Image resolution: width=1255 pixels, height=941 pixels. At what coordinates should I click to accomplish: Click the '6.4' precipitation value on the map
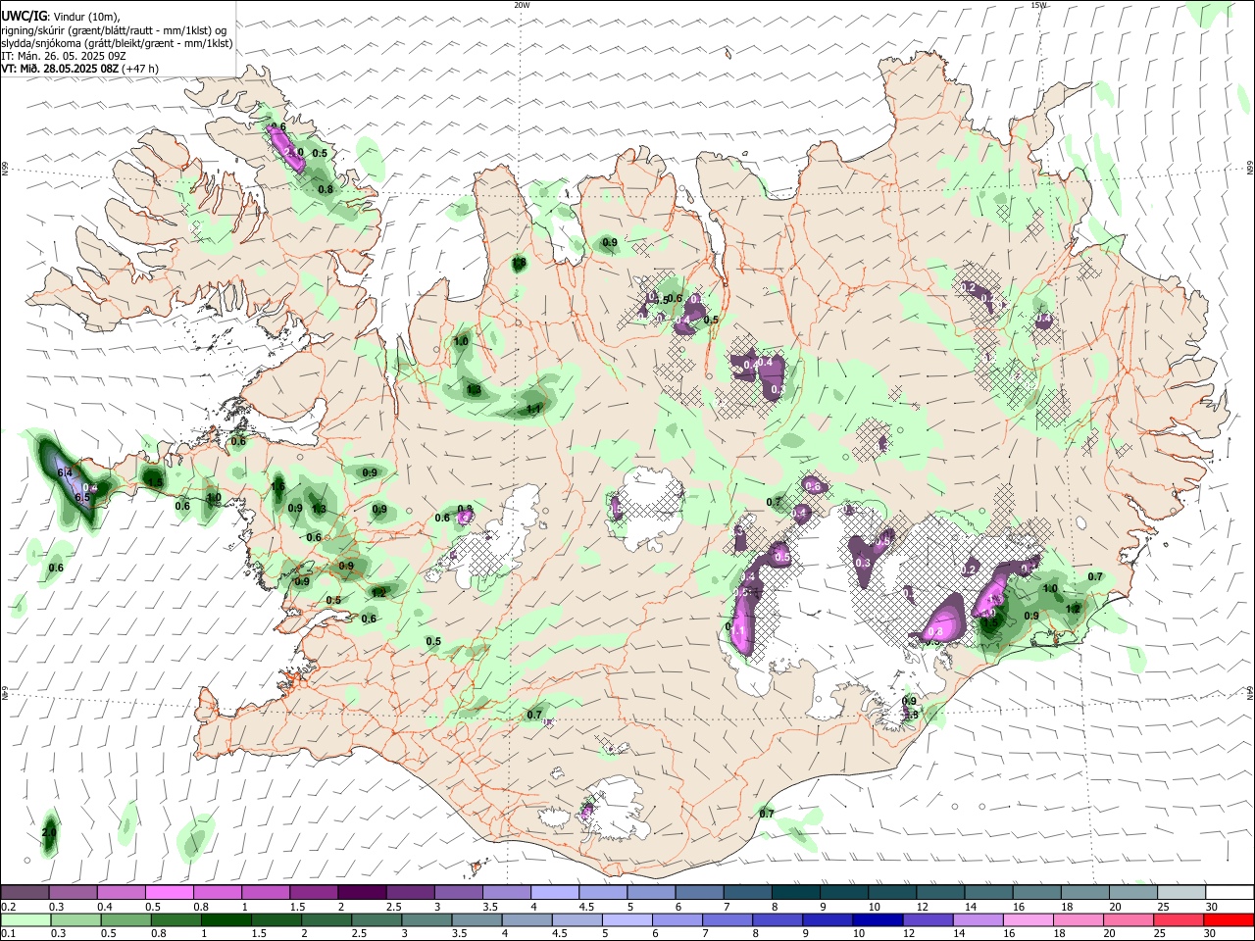[66, 473]
